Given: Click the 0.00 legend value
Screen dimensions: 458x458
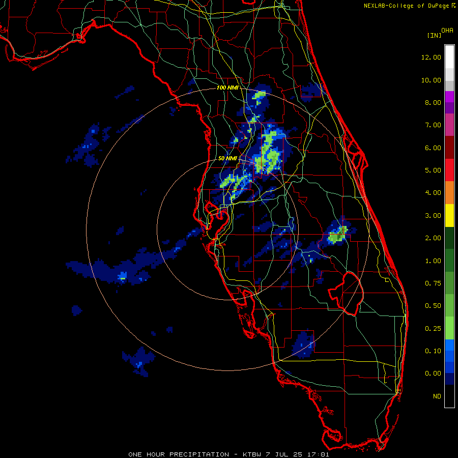Looking at the screenshot, I should [x=433, y=374].
